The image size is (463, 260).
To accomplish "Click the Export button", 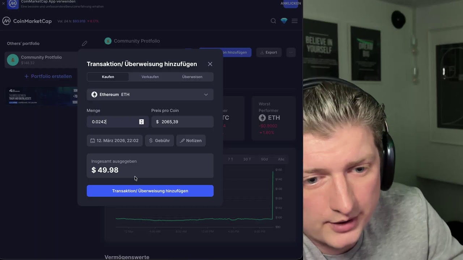I will [269, 52].
